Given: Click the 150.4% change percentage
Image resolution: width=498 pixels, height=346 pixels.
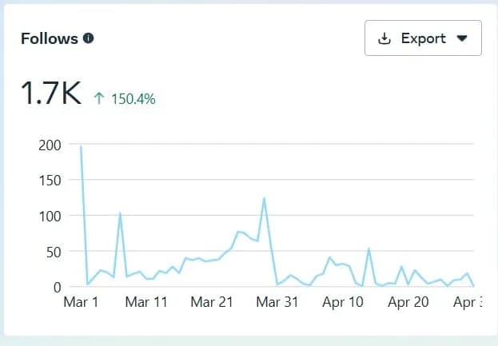Looking at the screenshot, I should (132, 101).
